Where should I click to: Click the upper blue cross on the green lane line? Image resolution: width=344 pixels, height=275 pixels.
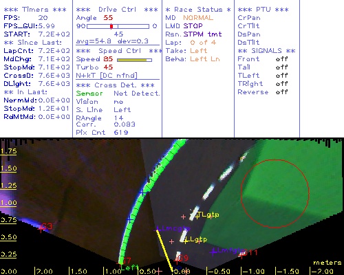pos(142,192)
